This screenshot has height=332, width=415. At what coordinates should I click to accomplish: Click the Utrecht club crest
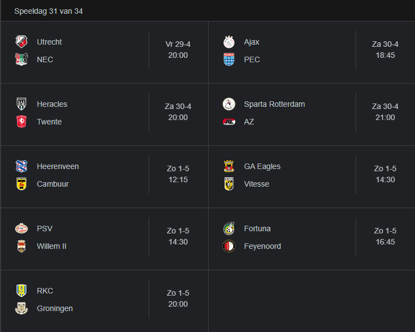pos(21,42)
